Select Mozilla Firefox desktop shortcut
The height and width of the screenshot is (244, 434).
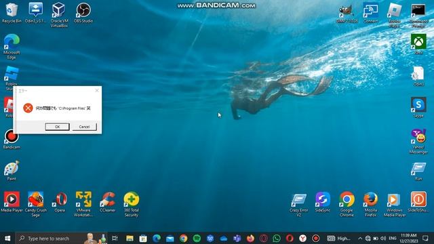click(x=371, y=204)
